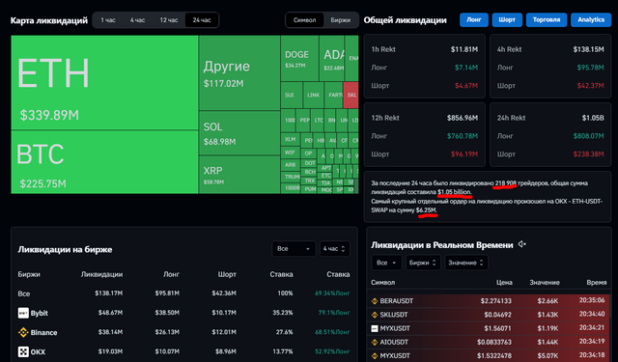Open the 4 час period dropdown
The height and width of the screenshot is (362, 618).
pyautogui.click(x=334, y=248)
